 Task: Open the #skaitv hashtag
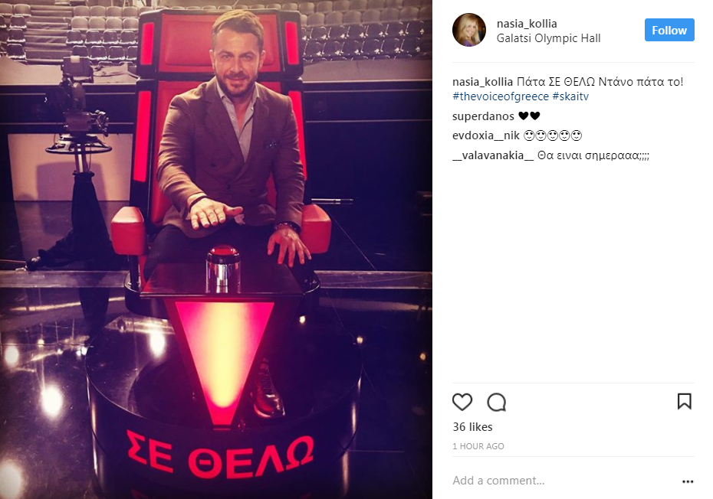pos(570,96)
